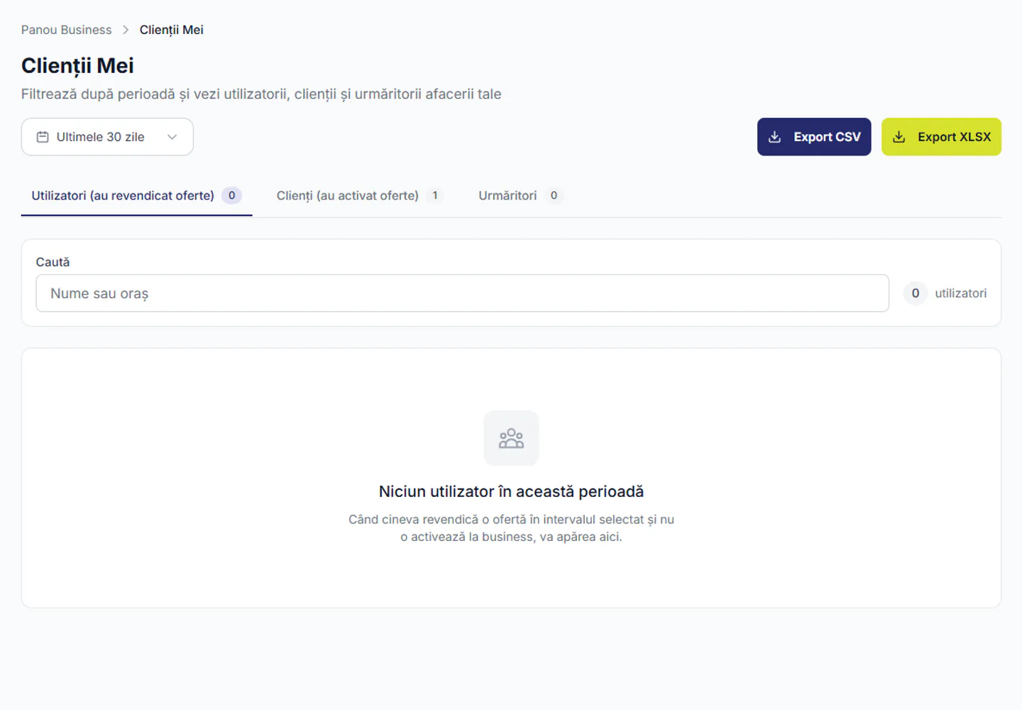Switch to the Clienți (au activat oferte) tab

pyautogui.click(x=360, y=195)
